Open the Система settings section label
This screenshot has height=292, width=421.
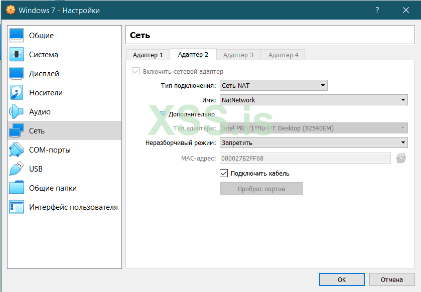44,55
